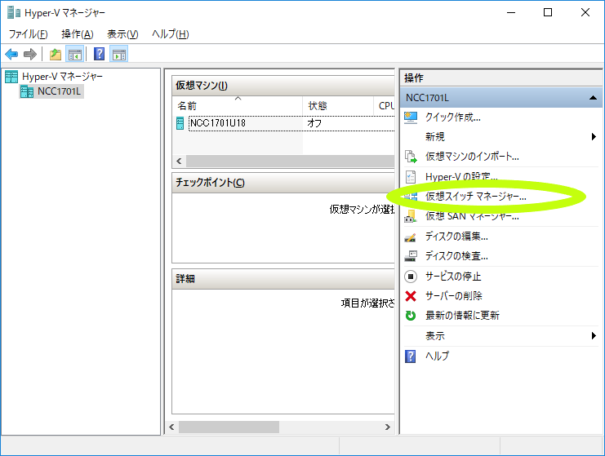The height and width of the screenshot is (456, 605).
Task: Click the チェックポイント(C) panel header
Action: click(283, 183)
